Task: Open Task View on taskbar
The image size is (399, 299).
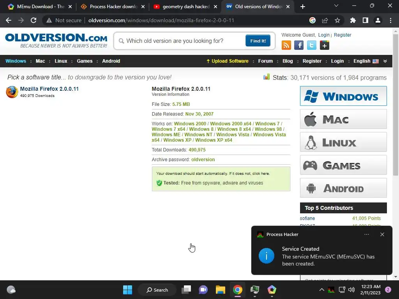Action: pyautogui.click(x=186, y=290)
